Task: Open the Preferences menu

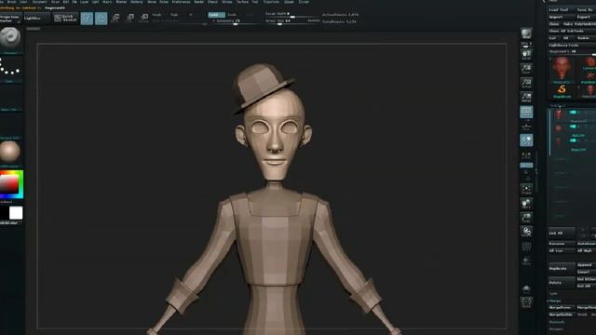Action: 181,2
